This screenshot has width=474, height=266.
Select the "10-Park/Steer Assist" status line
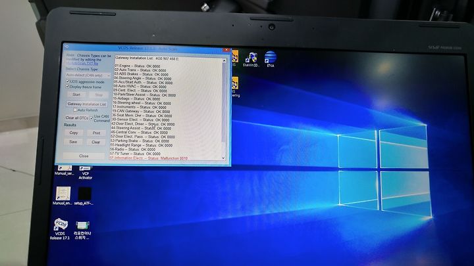click(x=144, y=95)
